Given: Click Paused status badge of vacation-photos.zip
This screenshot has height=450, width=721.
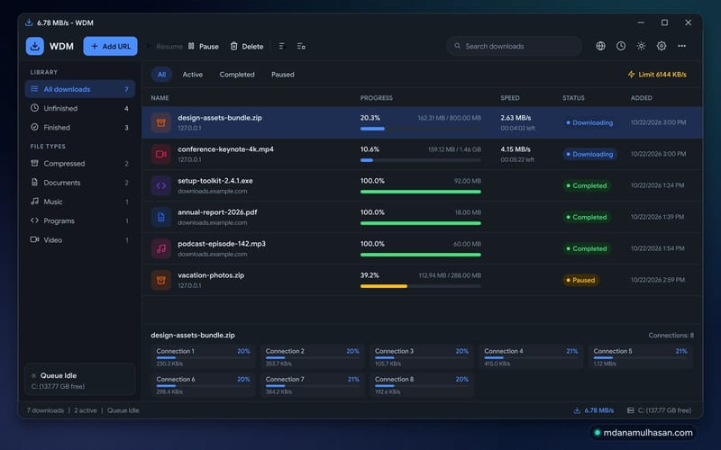Looking at the screenshot, I should (580, 280).
